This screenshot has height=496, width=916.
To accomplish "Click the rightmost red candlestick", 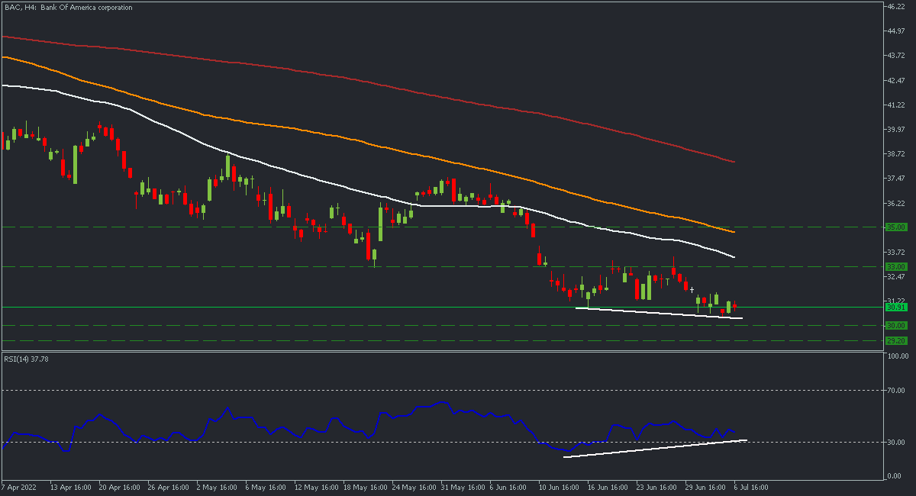I will click(x=734, y=307).
